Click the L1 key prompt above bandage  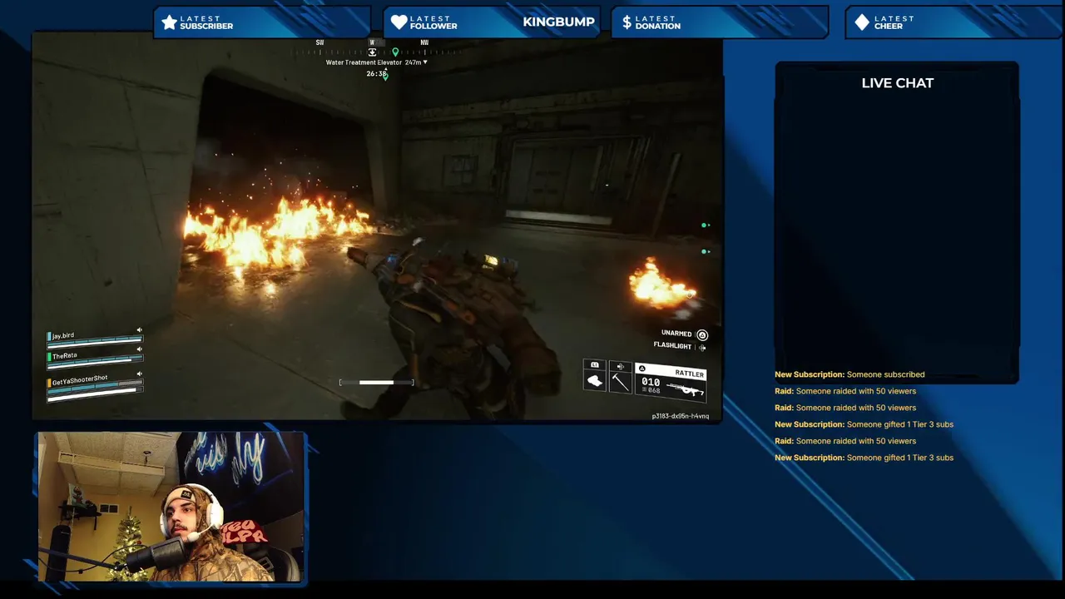point(594,365)
